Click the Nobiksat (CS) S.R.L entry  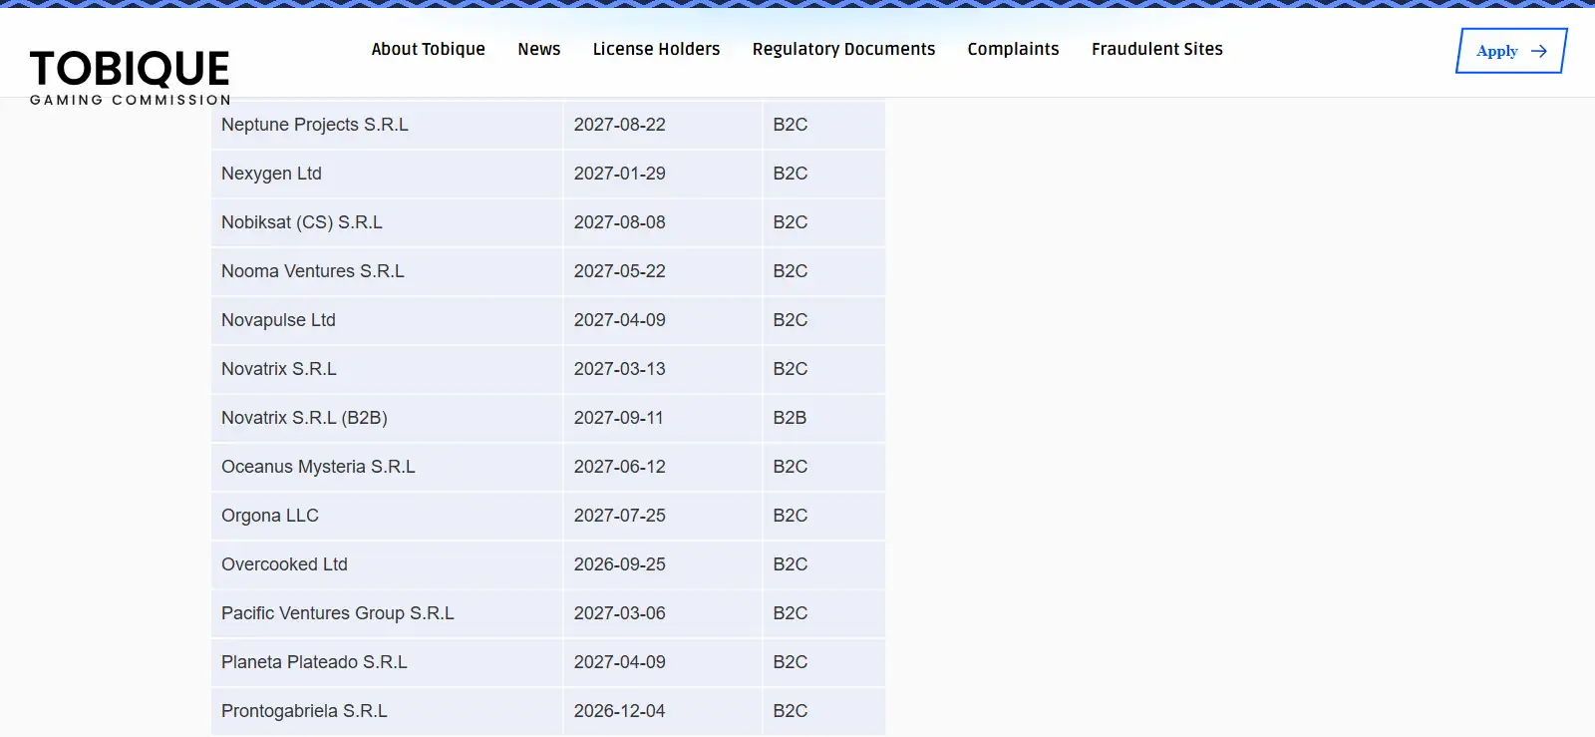coord(302,222)
